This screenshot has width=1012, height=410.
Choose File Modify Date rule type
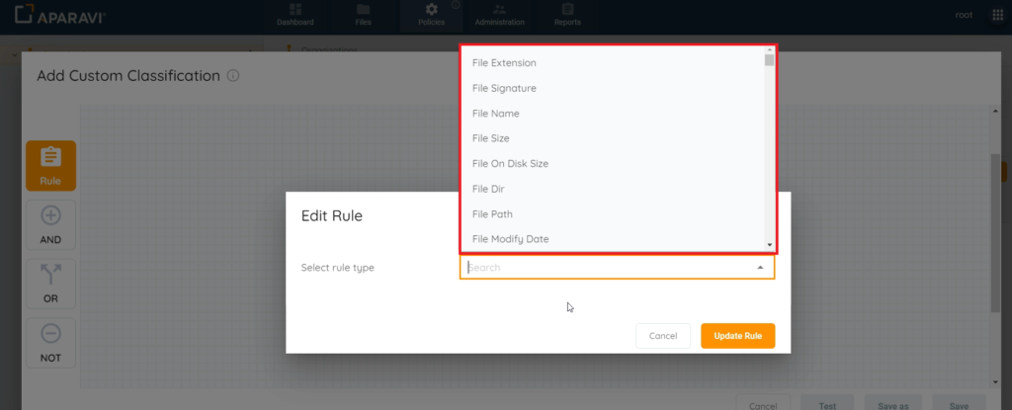(x=511, y=239)
